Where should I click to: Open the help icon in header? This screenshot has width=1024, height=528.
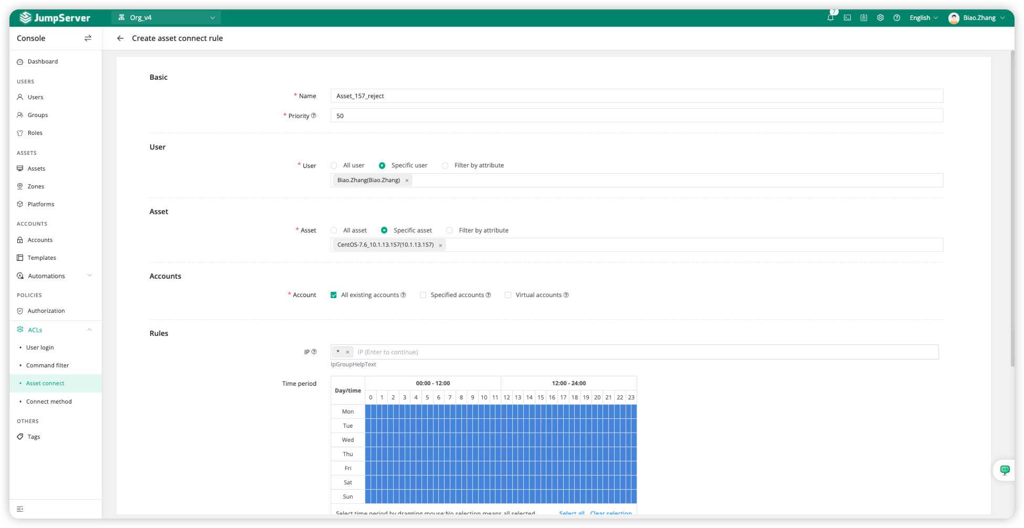897,18
